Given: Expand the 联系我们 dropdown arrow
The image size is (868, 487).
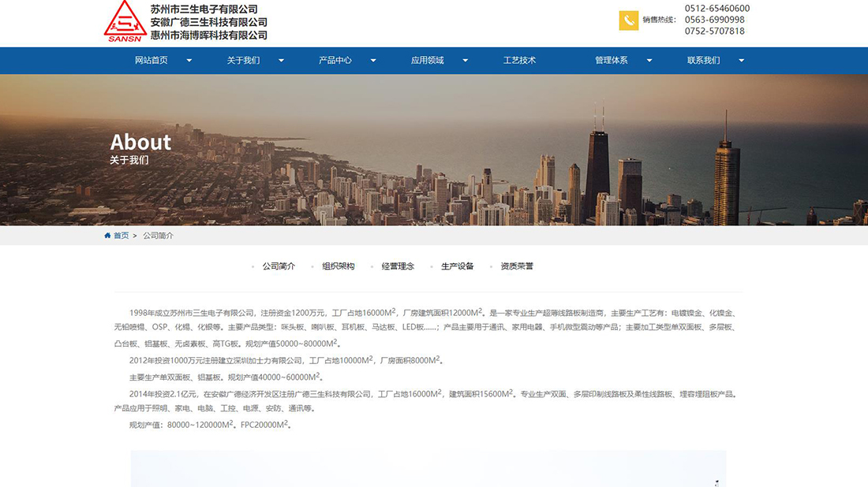Looking at the screenshot, I should 740,60.
